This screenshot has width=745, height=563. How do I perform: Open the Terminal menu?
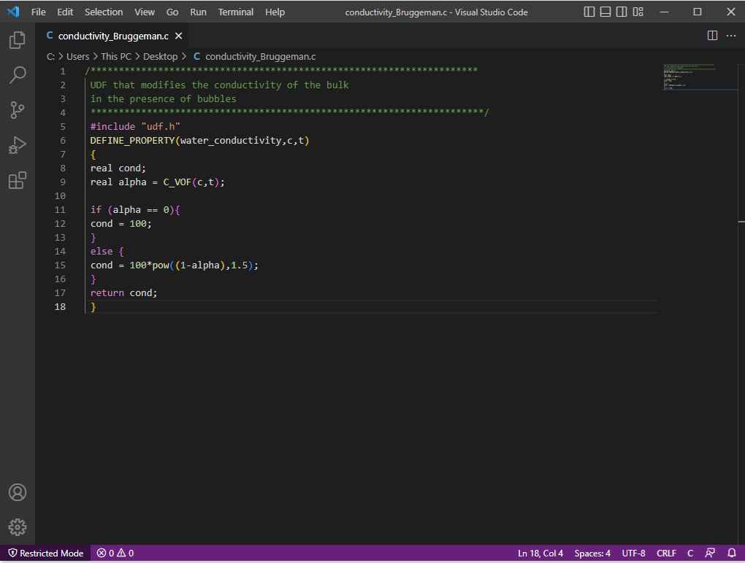235,12
